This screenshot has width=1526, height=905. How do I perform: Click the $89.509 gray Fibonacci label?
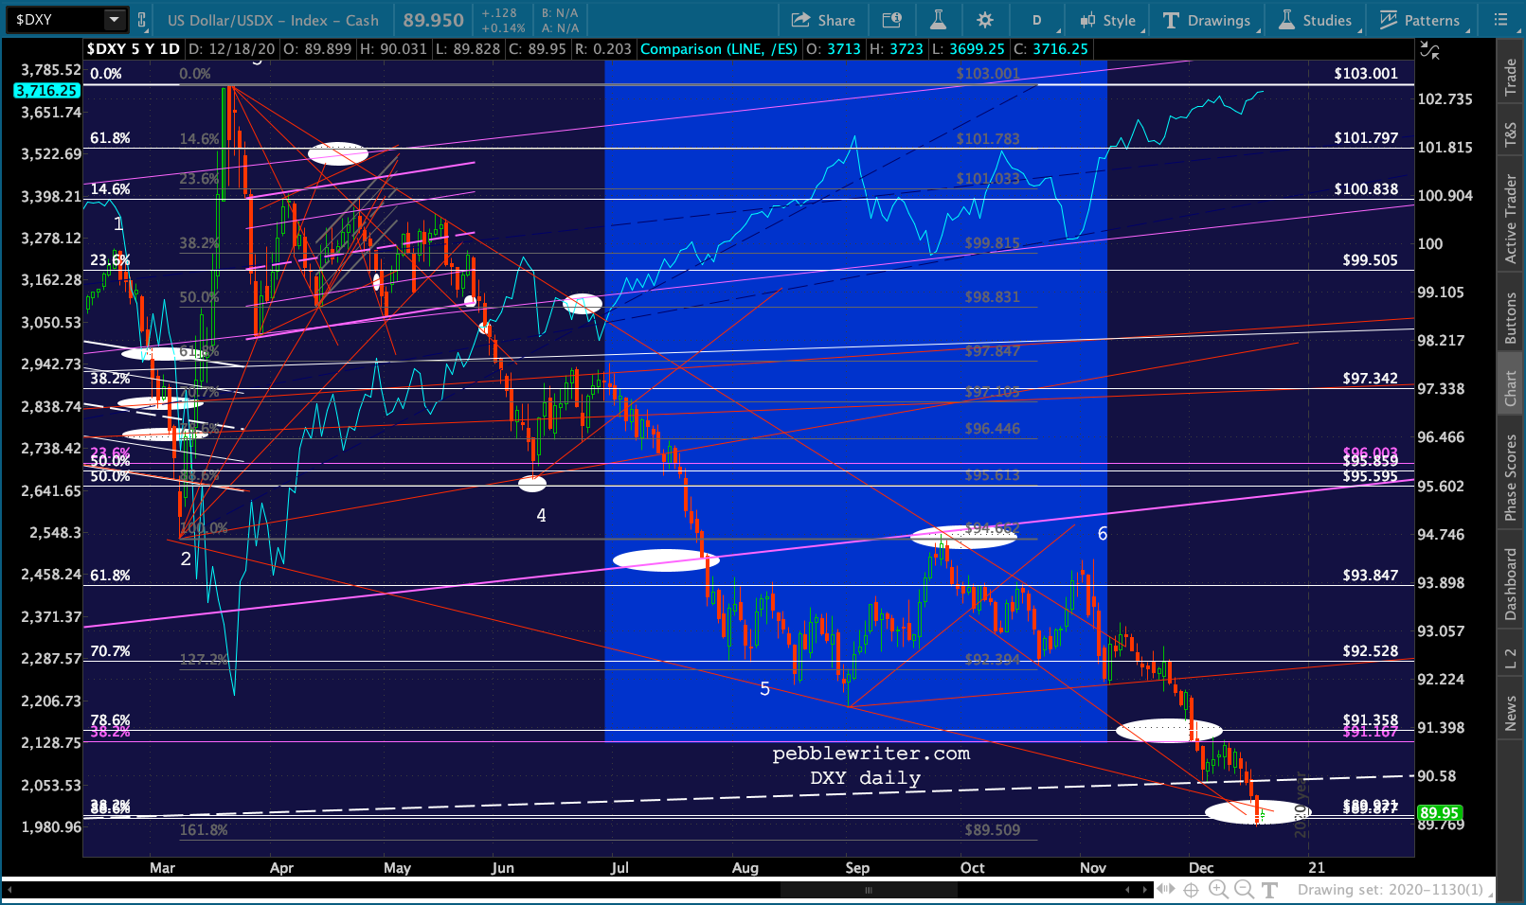[992, 830]
